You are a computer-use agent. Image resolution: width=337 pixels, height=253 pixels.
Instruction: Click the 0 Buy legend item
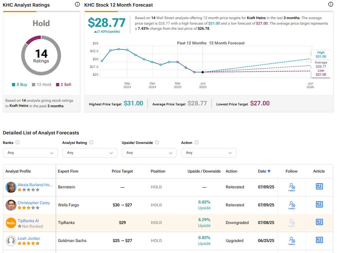point(19,85)
